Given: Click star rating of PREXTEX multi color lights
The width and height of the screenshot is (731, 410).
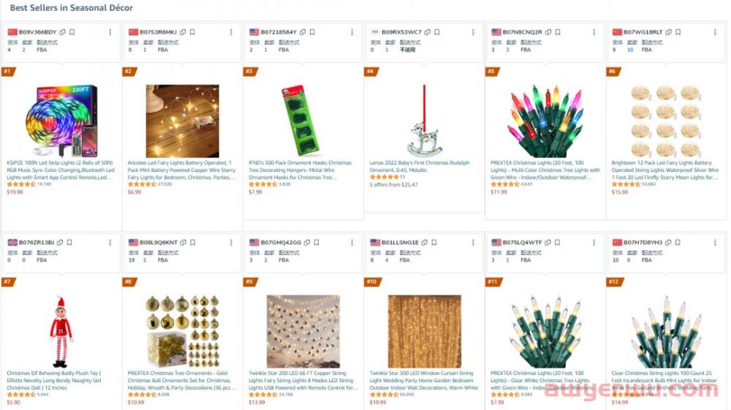Looking at the screenshot, I should tap(505, 184).
